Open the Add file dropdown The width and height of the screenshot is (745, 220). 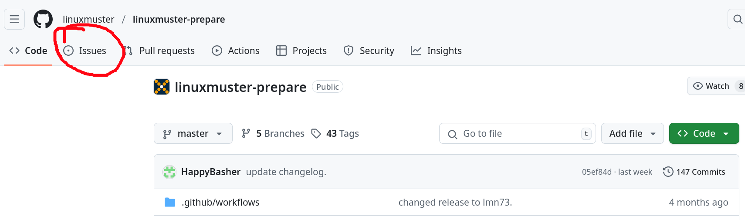click(x=633, y=133)
